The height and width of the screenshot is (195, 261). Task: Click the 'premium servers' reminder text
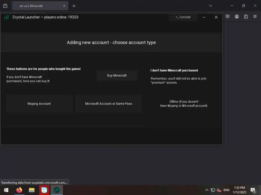tap(178, 80)
